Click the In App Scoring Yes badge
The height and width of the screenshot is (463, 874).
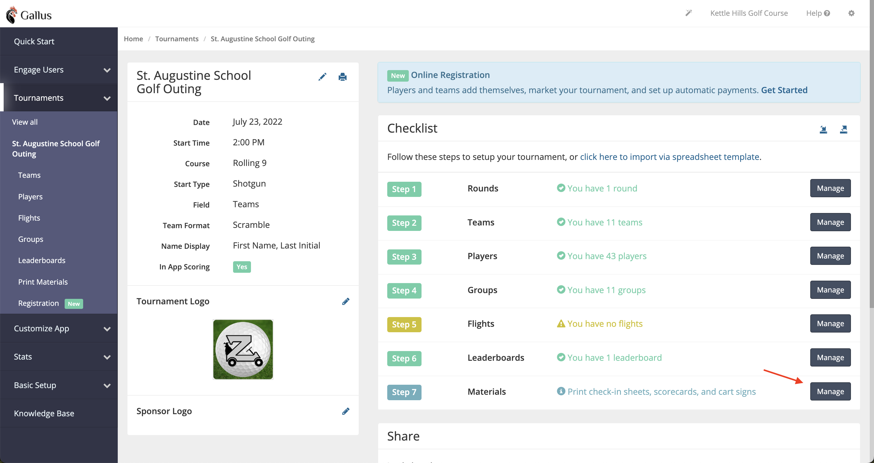242,267
